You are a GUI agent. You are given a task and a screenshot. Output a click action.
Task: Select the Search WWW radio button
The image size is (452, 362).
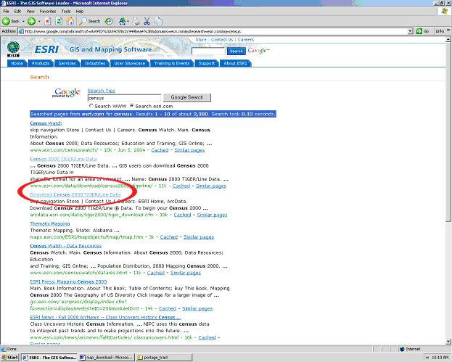pyautogui.click(x=91, y=106)
